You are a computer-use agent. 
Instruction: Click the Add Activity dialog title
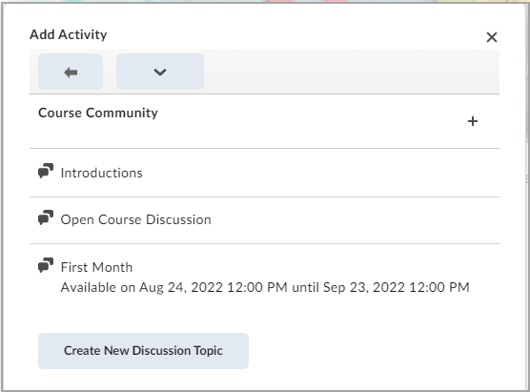pyautogui.click(x=69, y=34)
